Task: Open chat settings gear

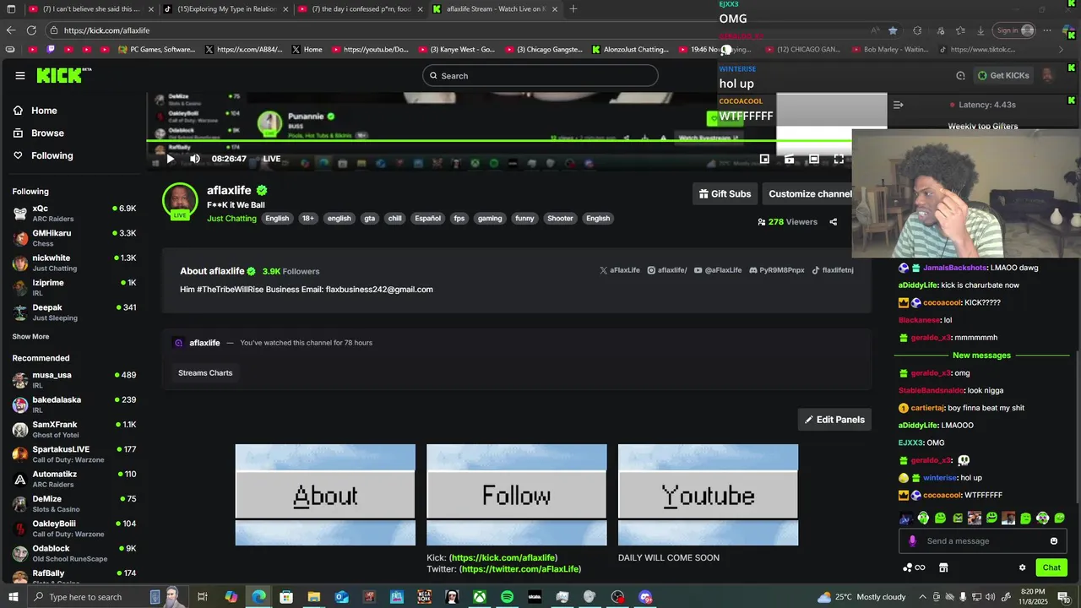Action: [x=1022, y=567]
